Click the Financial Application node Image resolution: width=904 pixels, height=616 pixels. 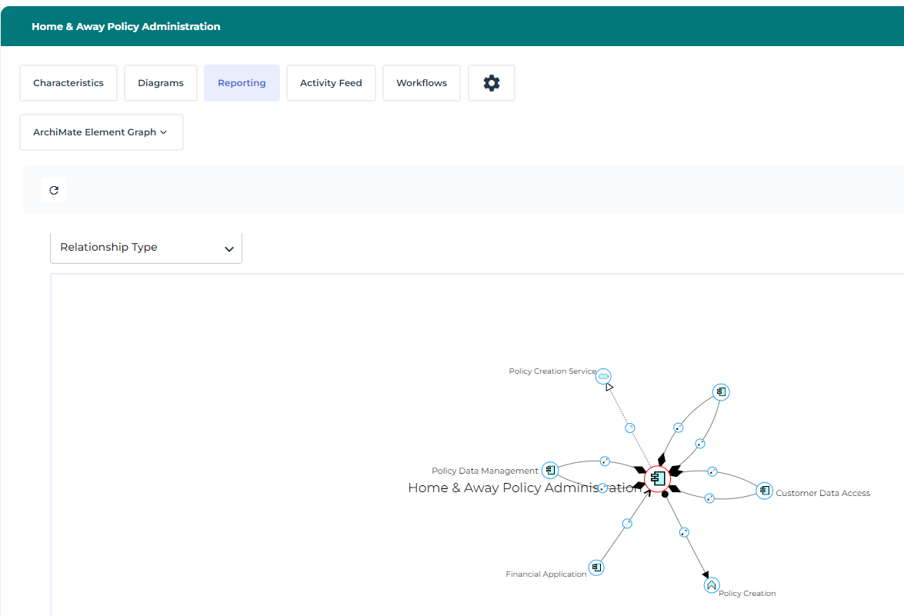(x=595, y=568)
